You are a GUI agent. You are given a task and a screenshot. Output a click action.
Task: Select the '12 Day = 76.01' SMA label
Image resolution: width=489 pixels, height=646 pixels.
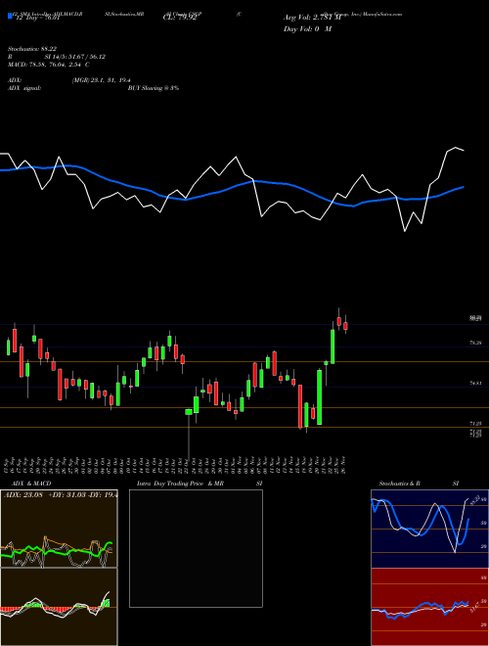click(x=36, y=18)
